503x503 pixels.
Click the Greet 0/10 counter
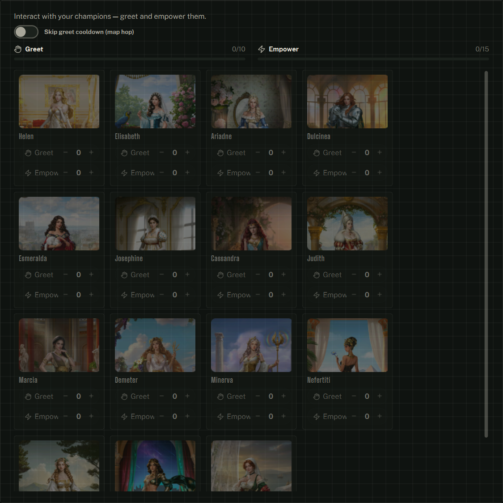[x=239, y=49]
